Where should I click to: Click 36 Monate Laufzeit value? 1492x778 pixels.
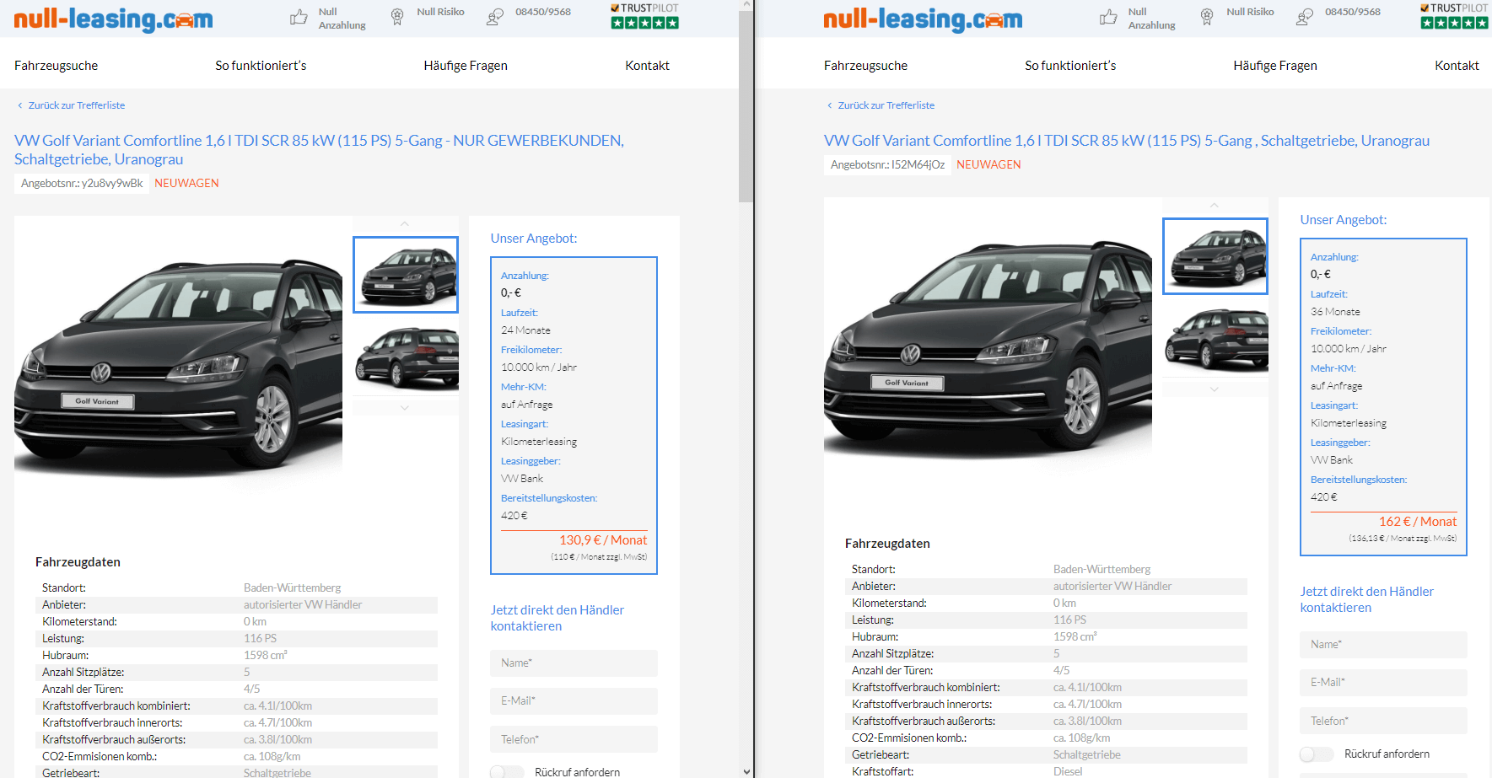coord(1335,312)
